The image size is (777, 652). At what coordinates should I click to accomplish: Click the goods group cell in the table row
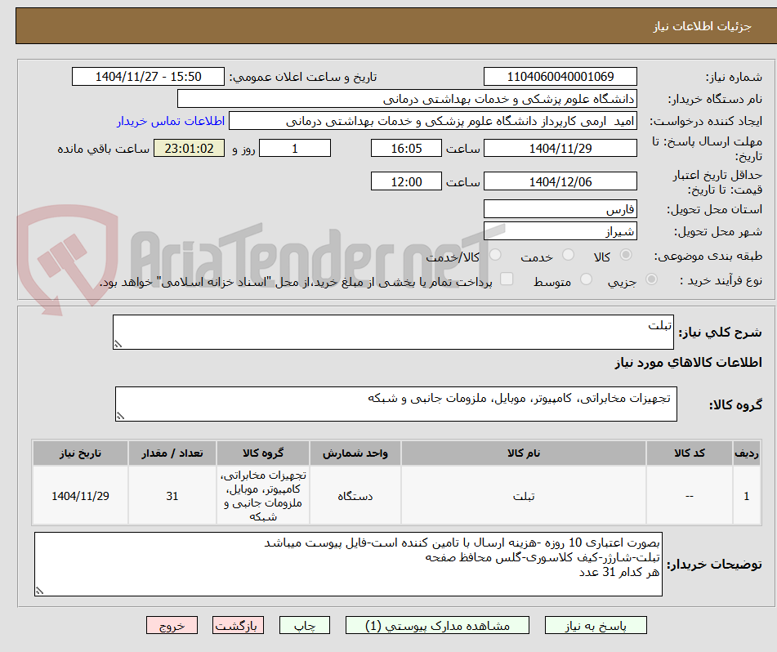(263, 495)
